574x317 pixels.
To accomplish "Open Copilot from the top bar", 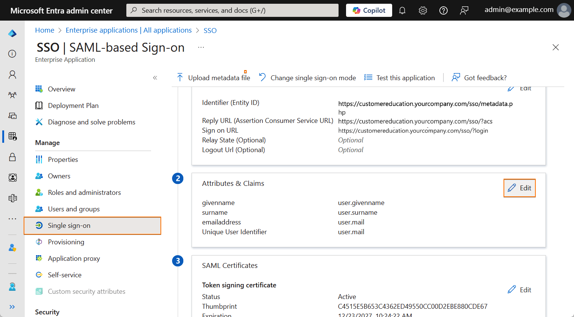I will tap(369, 10).
